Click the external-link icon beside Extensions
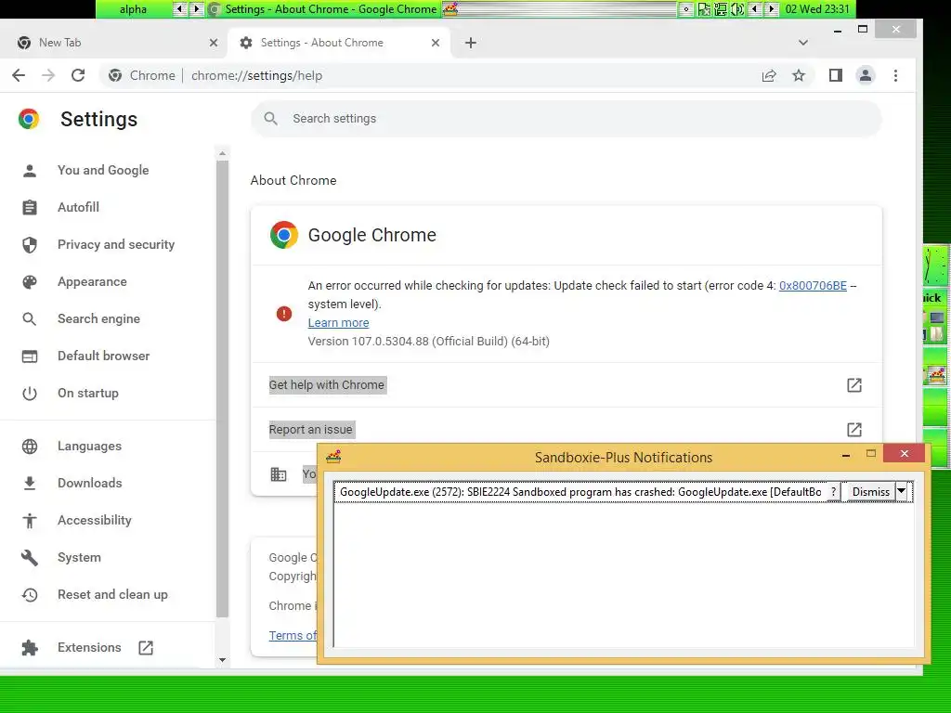The height and width of the screenshot is (713, 951). pyautogui.click(x=146, y=647)
